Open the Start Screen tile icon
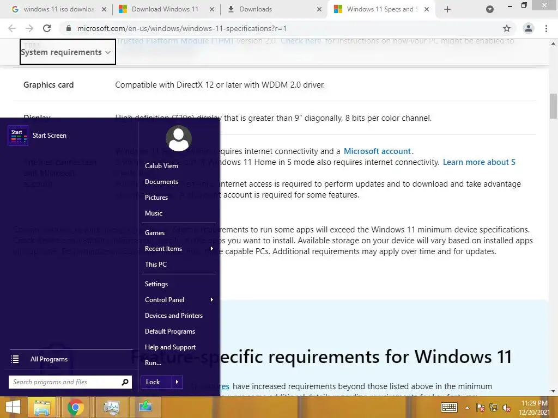558x418 pixels. coord(18,136)
